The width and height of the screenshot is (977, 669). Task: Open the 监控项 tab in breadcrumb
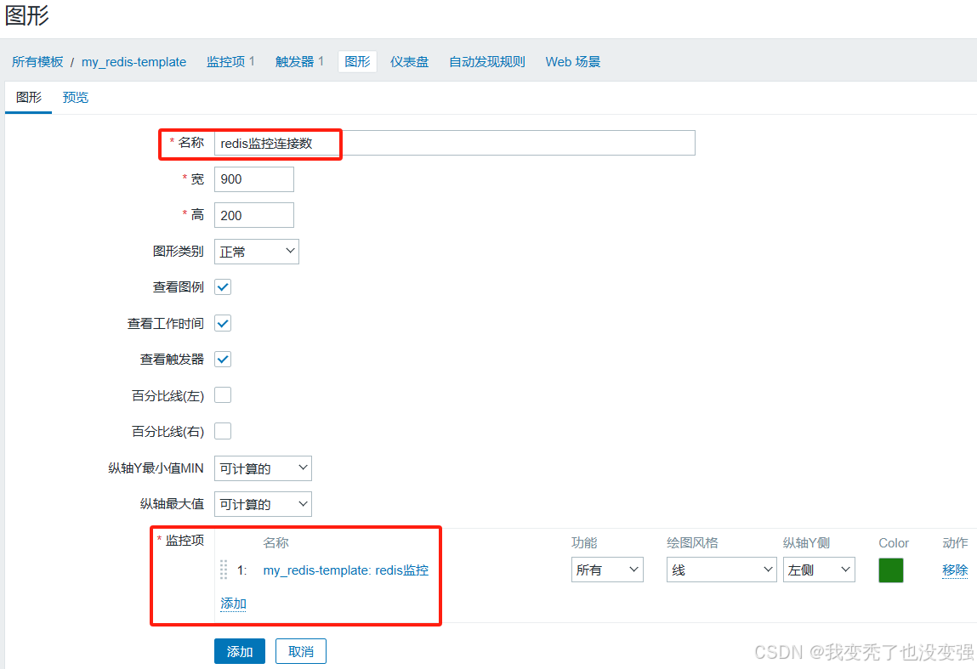point(225,62)
